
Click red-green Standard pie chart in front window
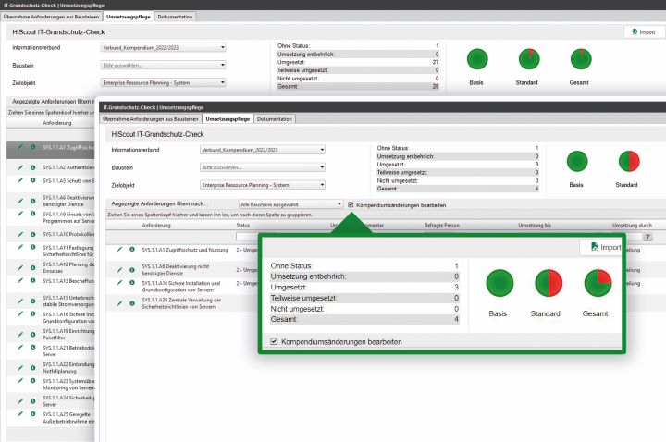tap(629, 161)
